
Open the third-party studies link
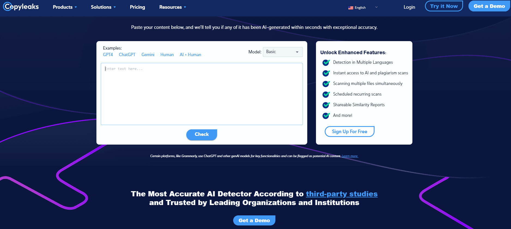pyautogui.click(x=342, y=194)
